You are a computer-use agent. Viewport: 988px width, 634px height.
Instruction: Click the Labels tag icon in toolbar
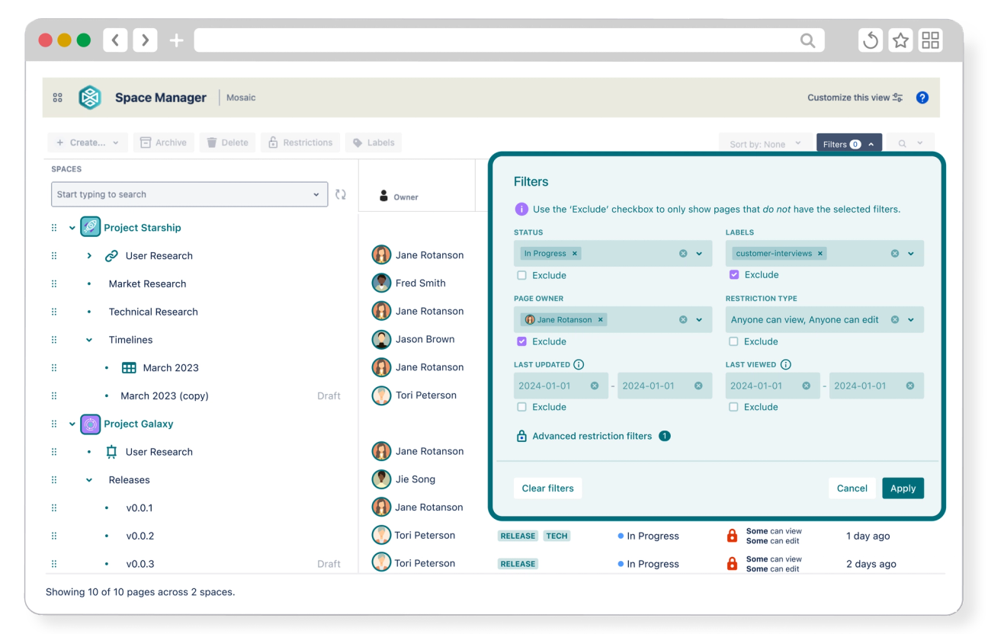coord(358,142)
